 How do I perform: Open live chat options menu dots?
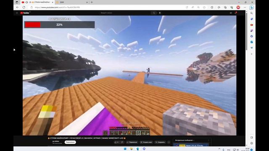pyautogui.click(x=208, y=140)
